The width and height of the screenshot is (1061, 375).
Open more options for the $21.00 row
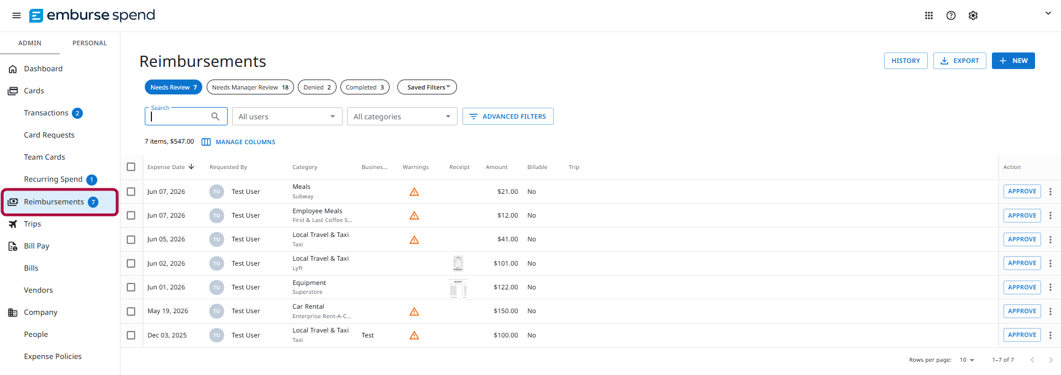tap(1051, 192)
